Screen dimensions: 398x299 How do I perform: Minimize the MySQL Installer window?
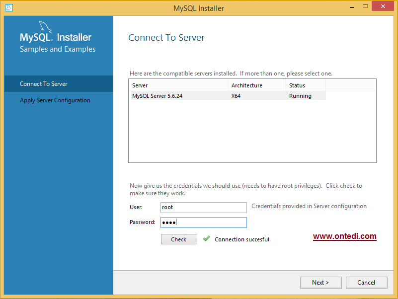pos(352,6)
